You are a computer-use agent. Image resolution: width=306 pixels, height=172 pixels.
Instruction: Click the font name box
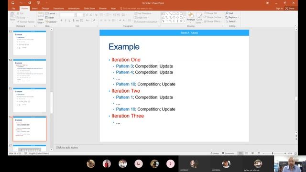[68, 15]
